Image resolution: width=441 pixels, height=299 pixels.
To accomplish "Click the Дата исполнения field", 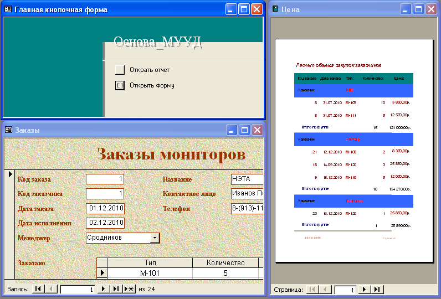I will point(105,223).
